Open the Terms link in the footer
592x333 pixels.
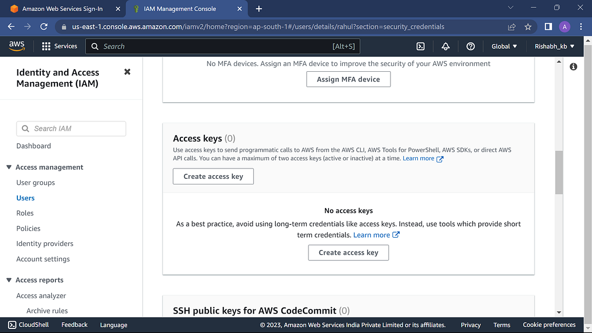coord(502,325)
